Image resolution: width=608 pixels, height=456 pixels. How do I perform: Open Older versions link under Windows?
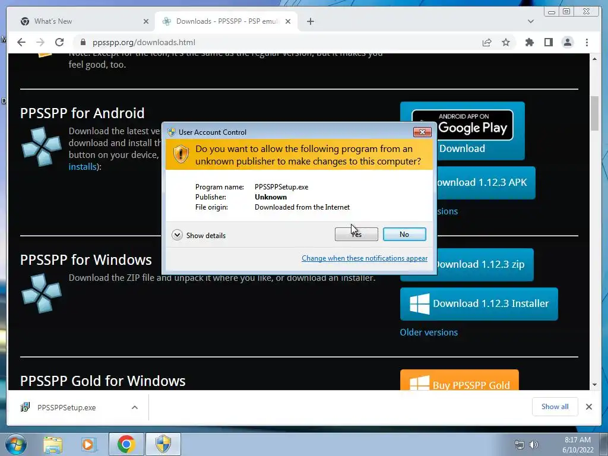point(429,332)
